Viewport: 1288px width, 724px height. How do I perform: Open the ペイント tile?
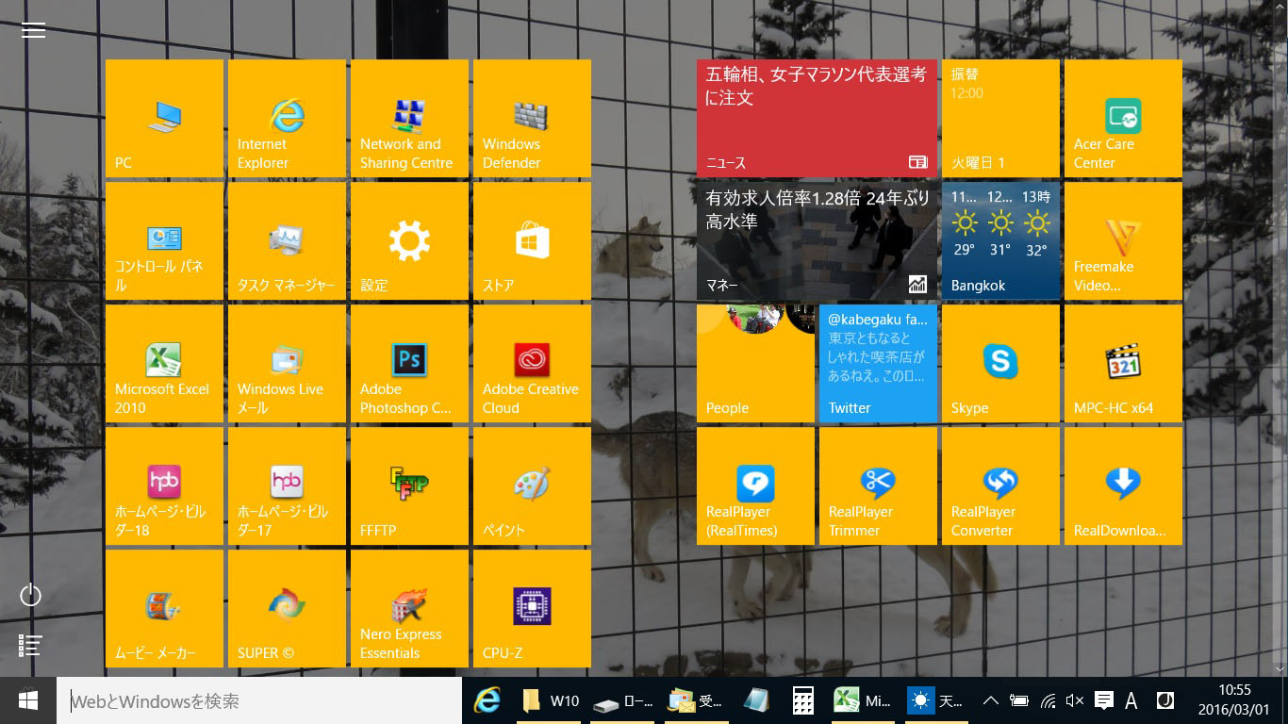(x=532, y=485)
